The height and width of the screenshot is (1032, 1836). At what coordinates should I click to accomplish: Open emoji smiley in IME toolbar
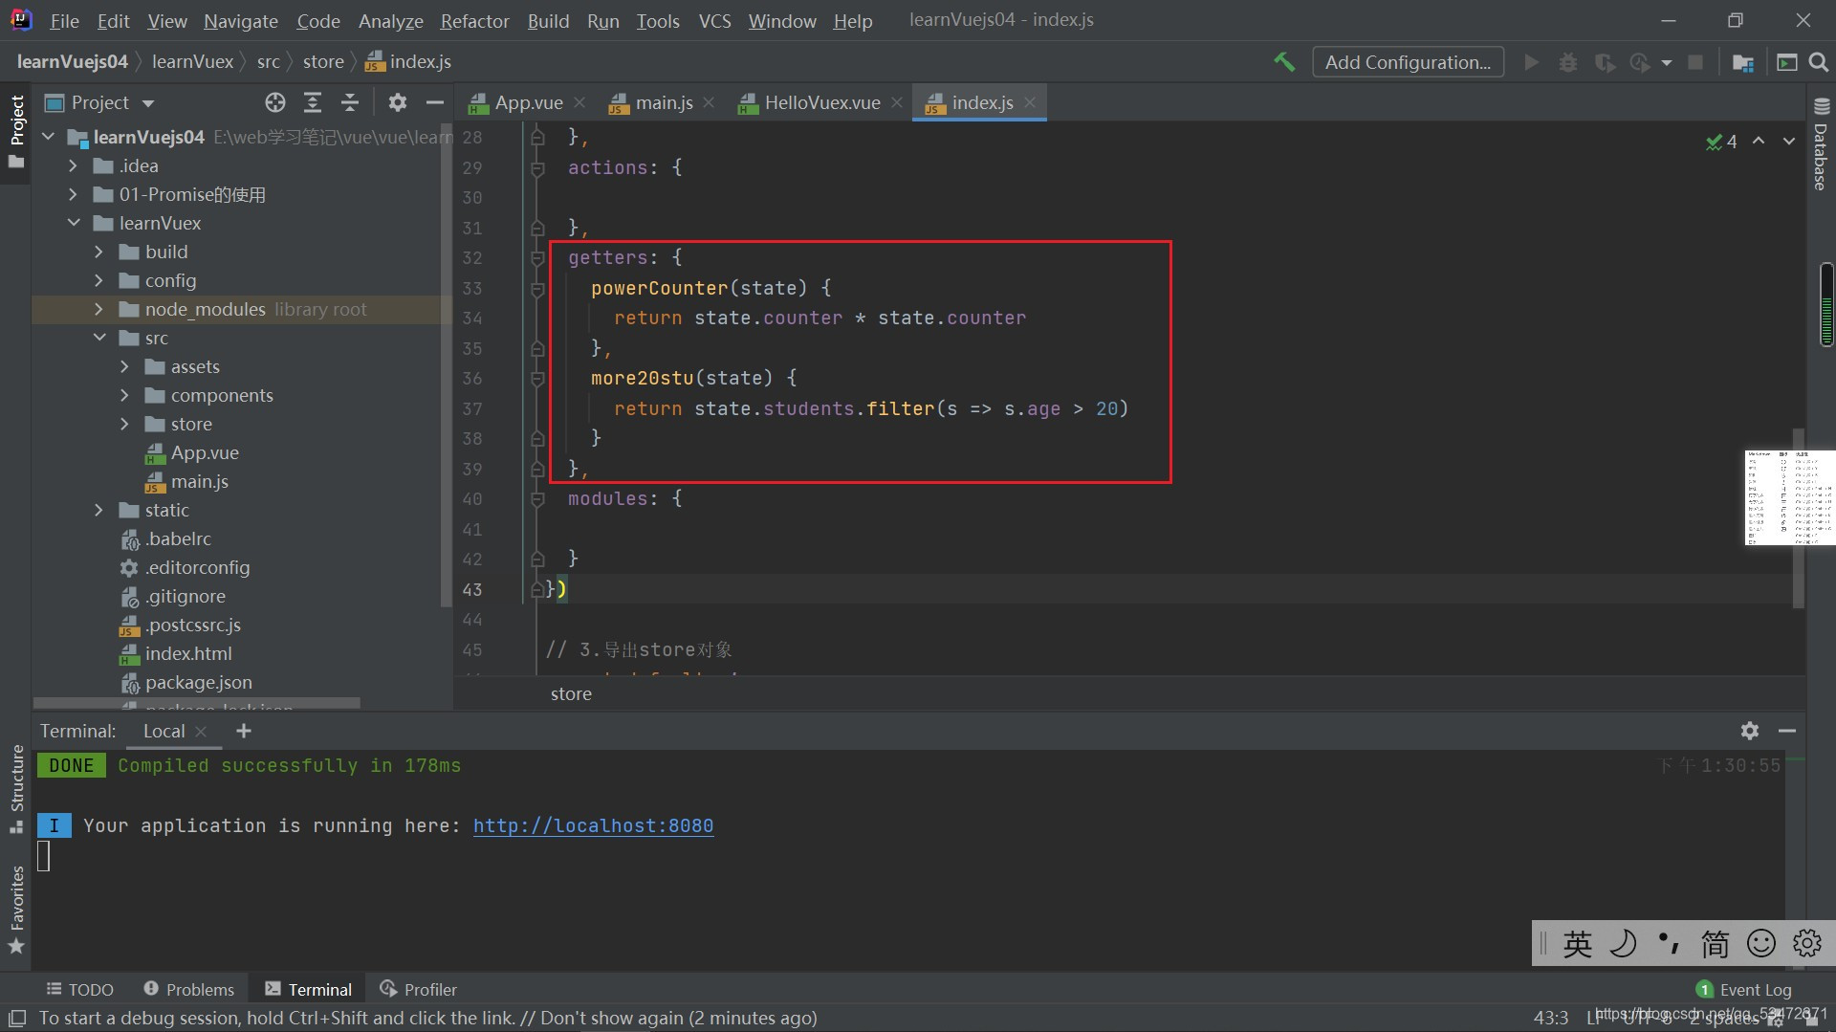click(1760, 944)
